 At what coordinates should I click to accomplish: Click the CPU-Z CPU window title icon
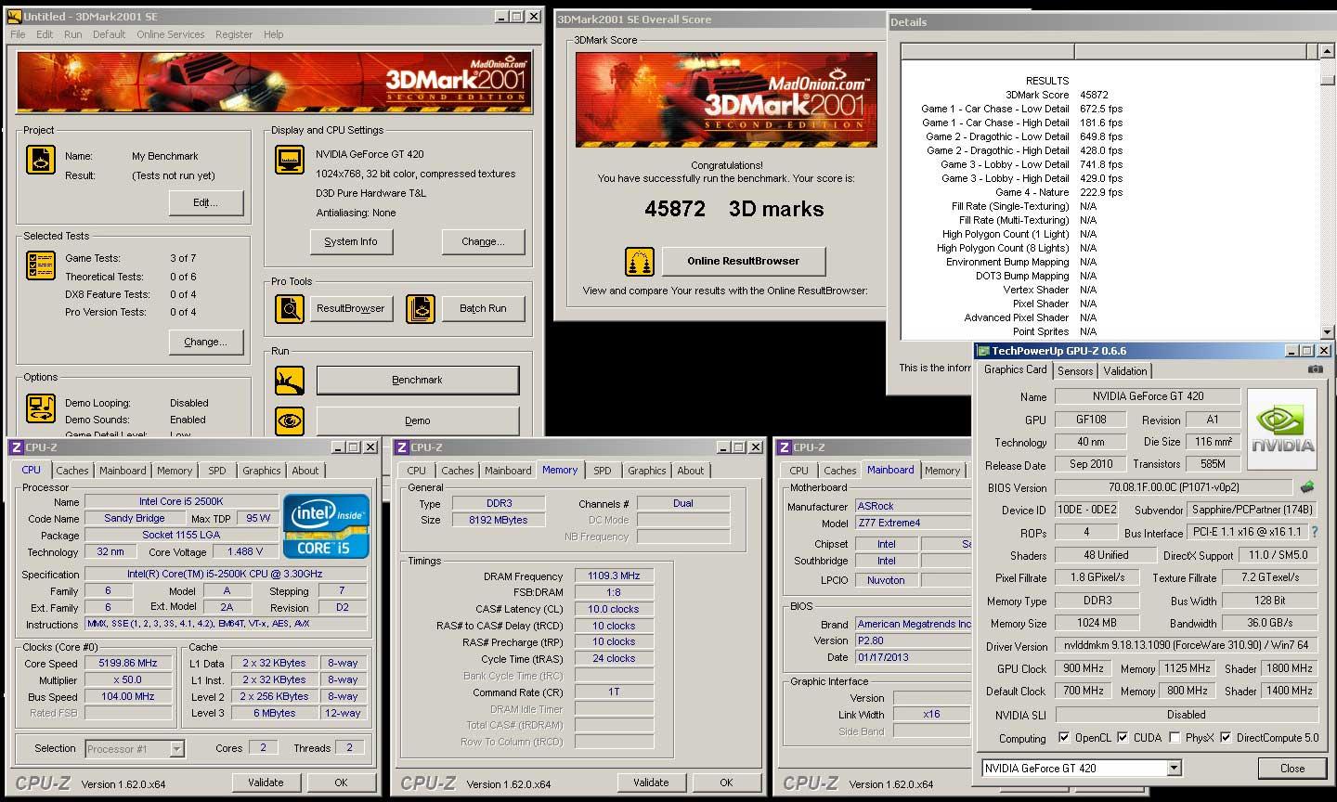tap(16, 447)
